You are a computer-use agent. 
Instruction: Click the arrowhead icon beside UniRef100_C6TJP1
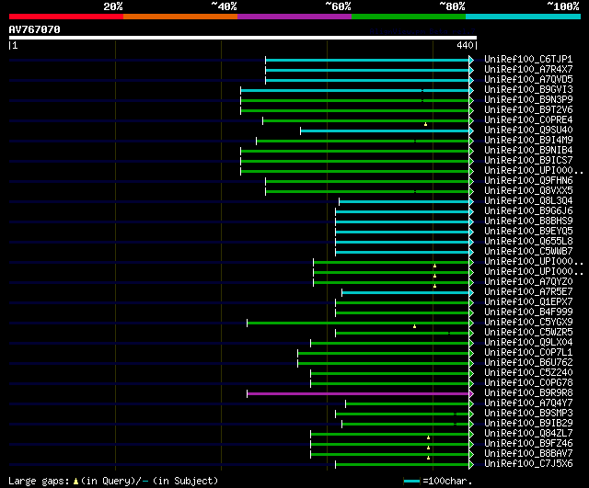pos(471,60)
